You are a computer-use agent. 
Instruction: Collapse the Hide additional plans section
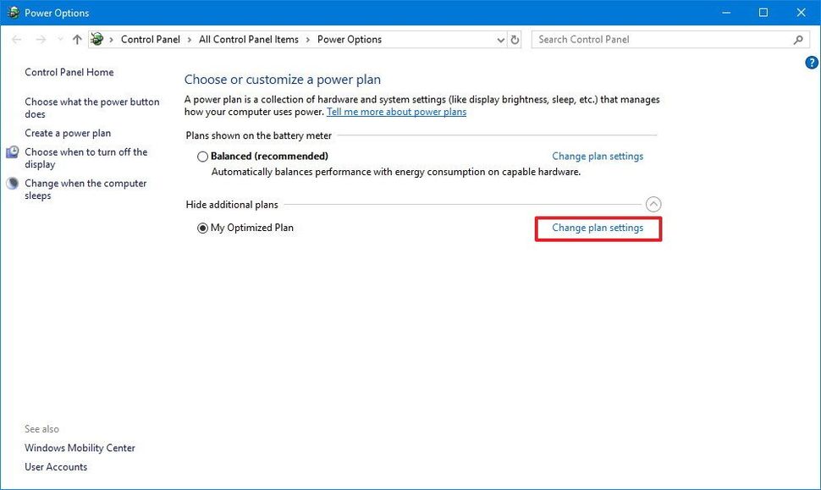coord(653,204)
